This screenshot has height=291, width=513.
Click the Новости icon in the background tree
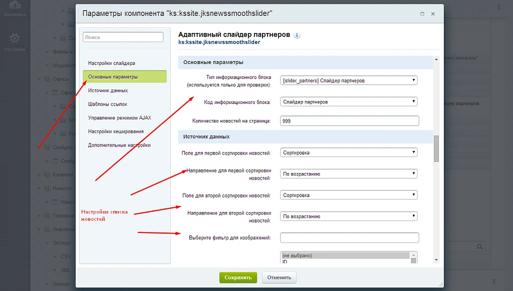coord(47,188)
